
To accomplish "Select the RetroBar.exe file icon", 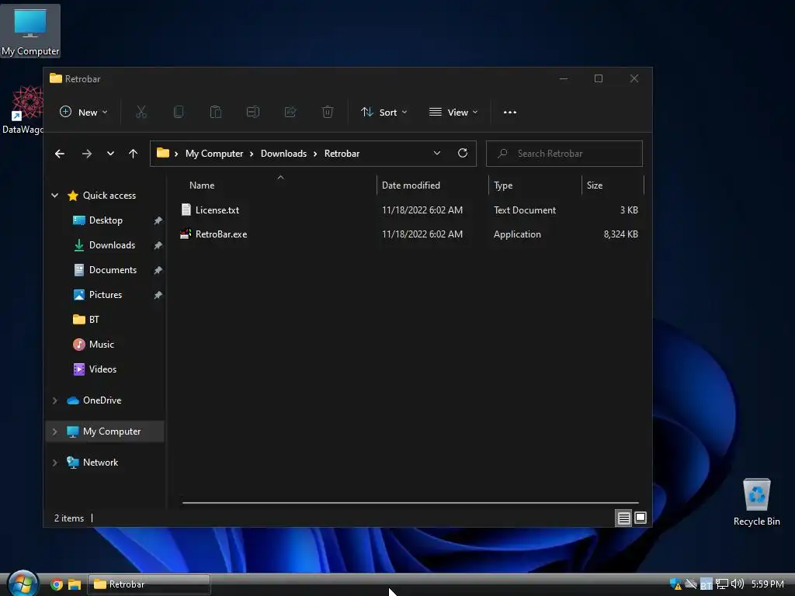I will pyautogui.click(x=186, y=234).
